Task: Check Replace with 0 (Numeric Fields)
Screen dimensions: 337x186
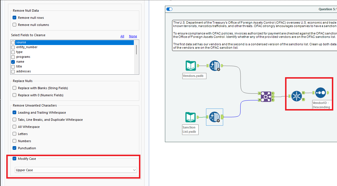Action: tap(14, 95)
